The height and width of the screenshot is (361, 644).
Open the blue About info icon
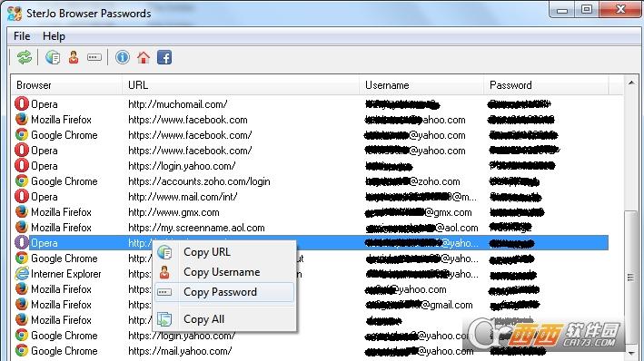(123, 57)
